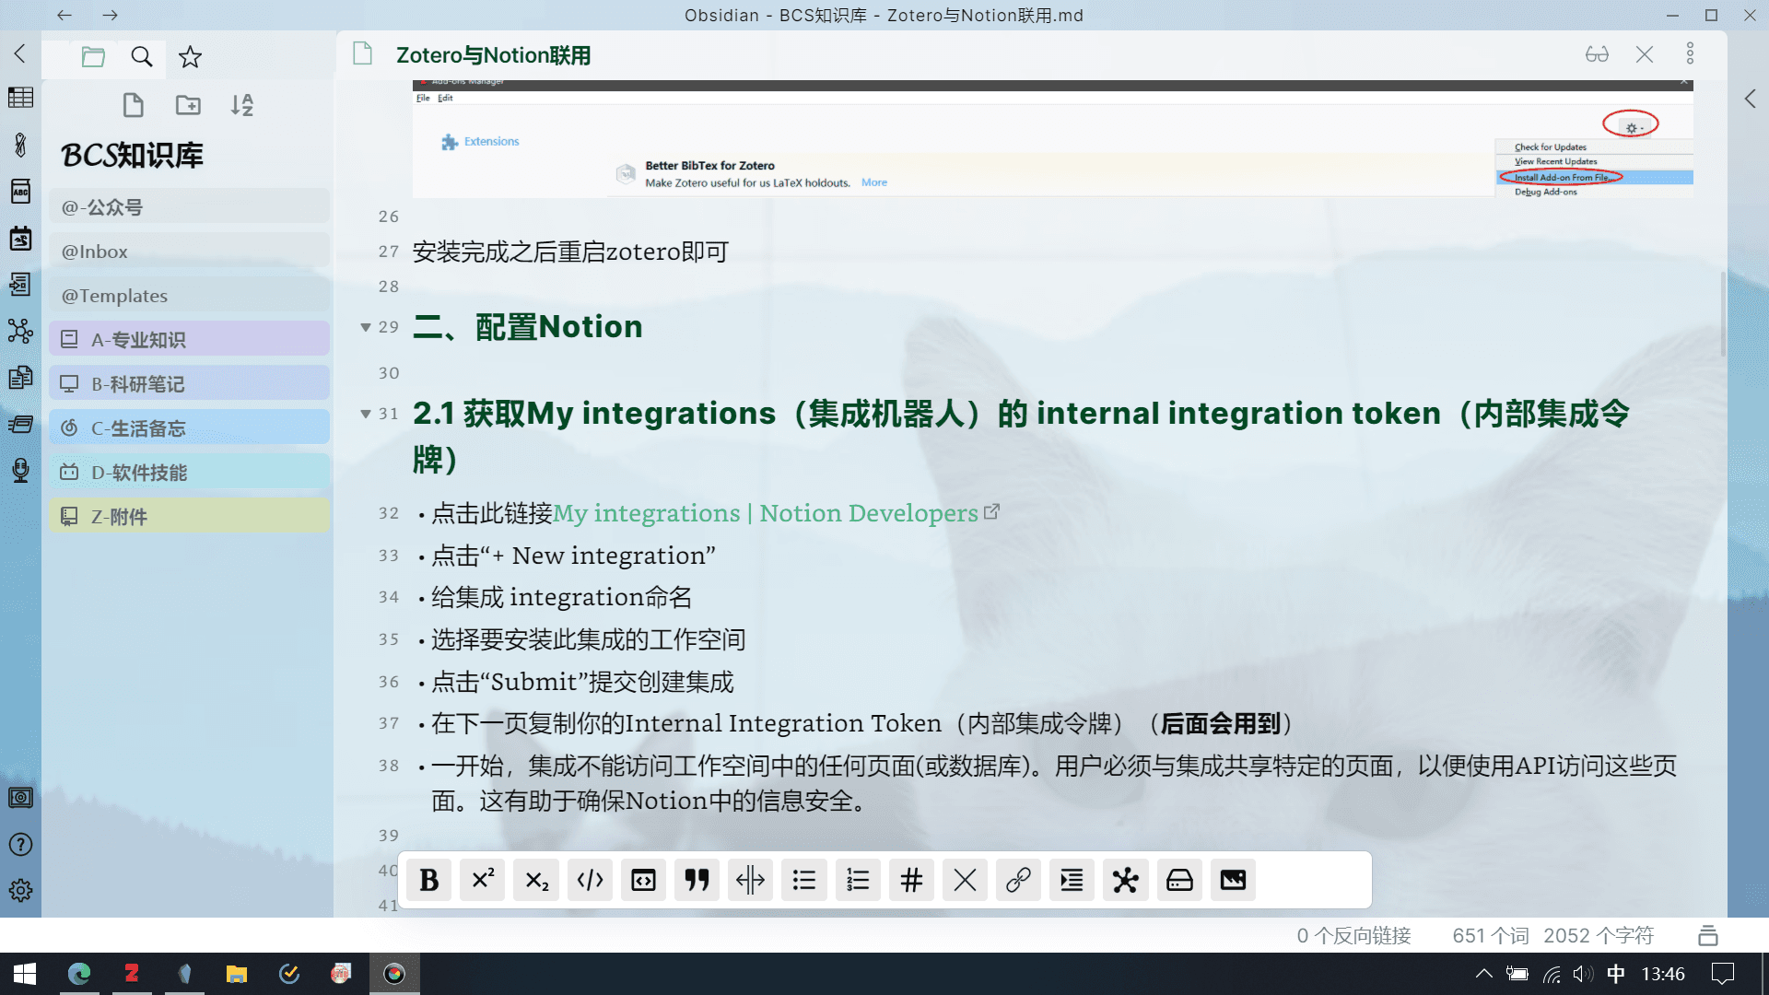This screenshot has height=995, width=1769.
Task: Click the table icon in left ribbon
Action: (20, 98)
